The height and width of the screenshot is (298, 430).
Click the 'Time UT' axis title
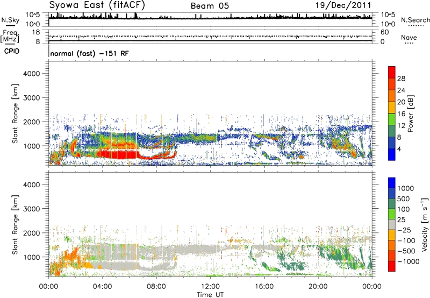pyautogui.click(x=210, y=295)
